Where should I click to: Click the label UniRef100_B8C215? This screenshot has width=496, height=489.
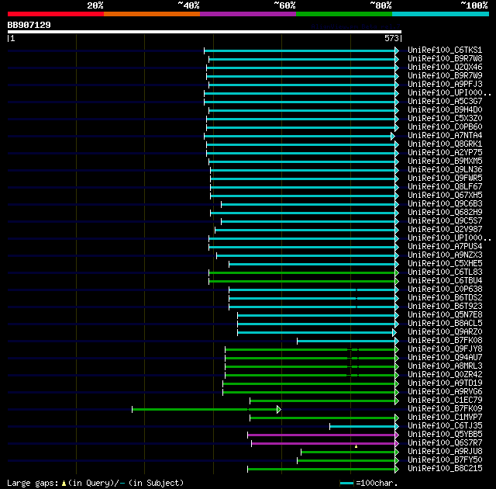445,469
